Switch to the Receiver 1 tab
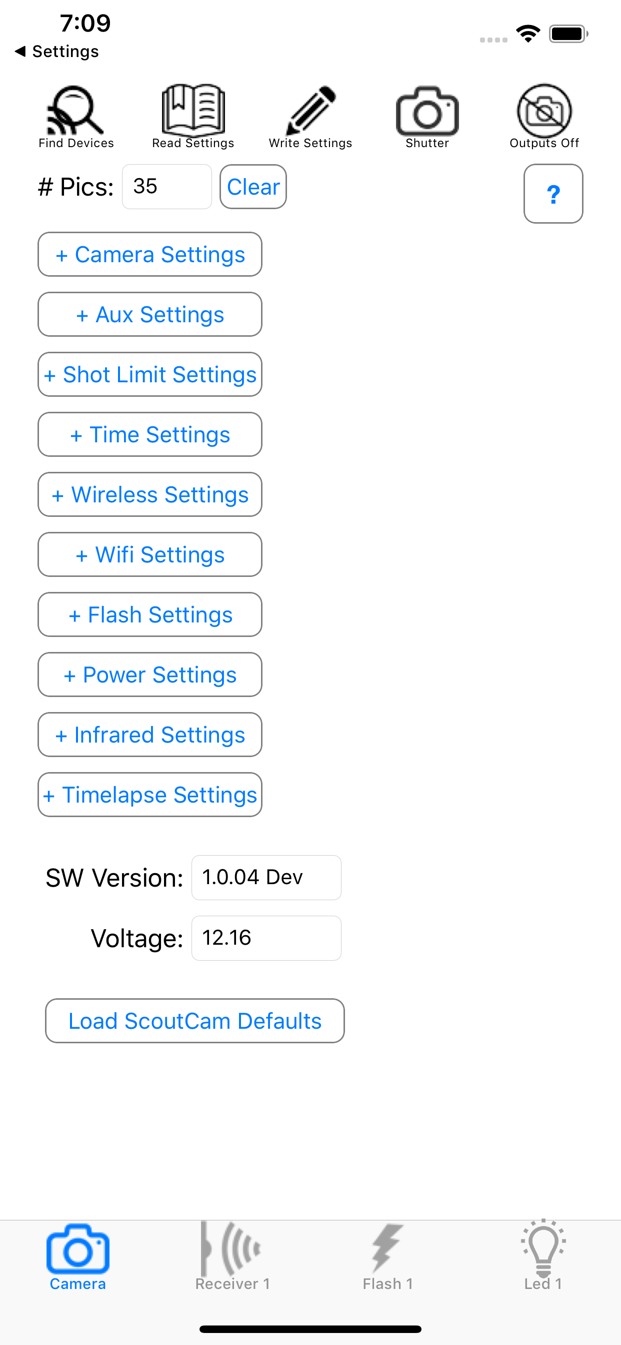The width and height of the screenshot is (621, 1345). point(232,1256)
